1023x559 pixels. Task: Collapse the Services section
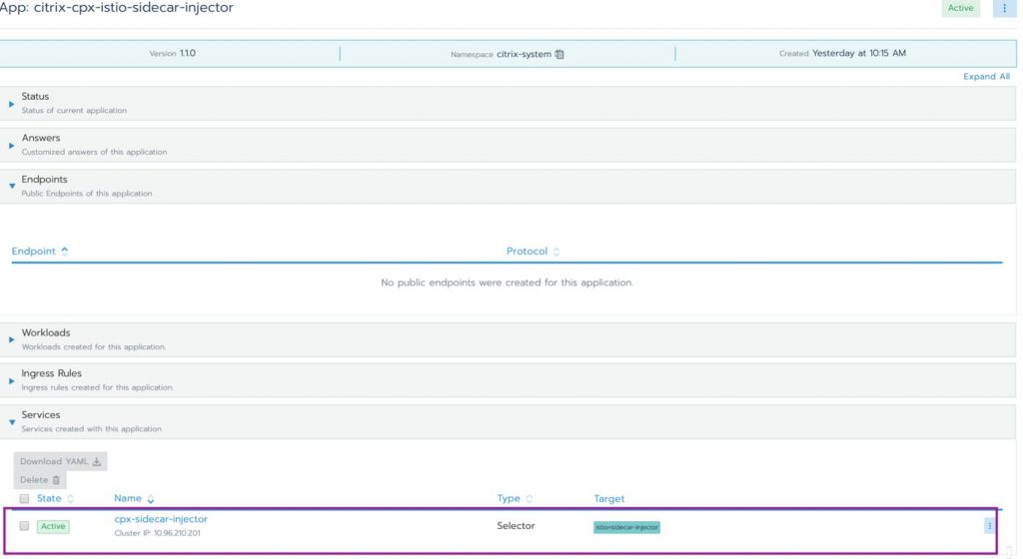(12, 421)
